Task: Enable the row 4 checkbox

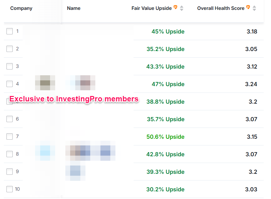Action: (x=10, y=84)
